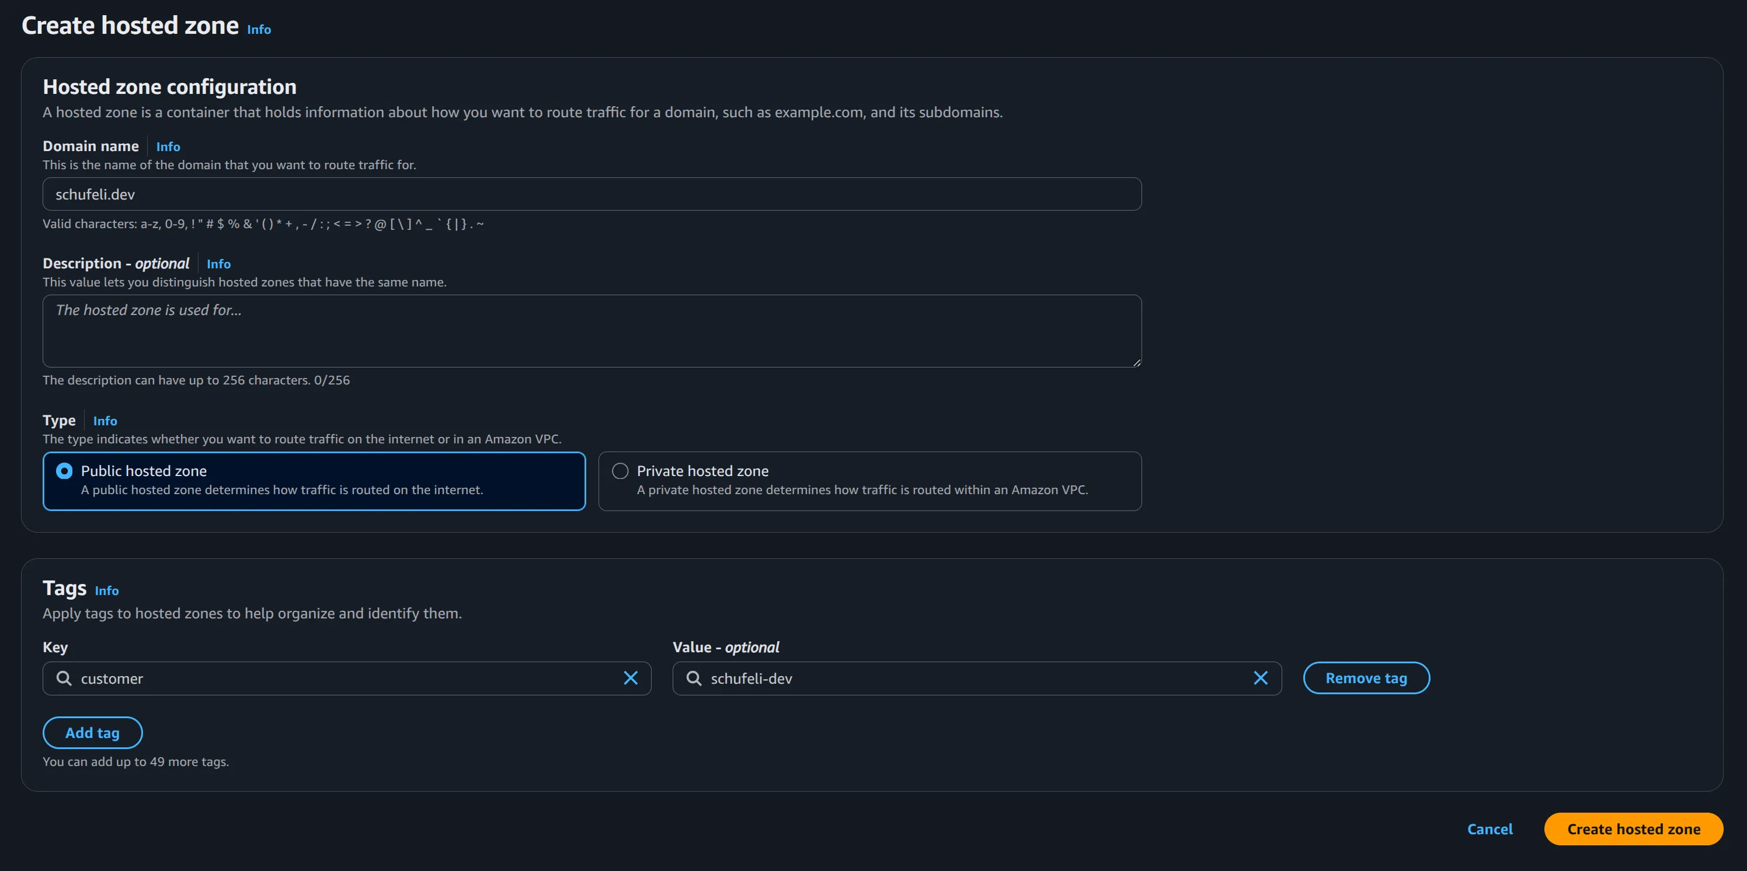Clear the schufeli-dev tag value
1747x871 pixels.
pyautogui.click(x=1260, y=678)
